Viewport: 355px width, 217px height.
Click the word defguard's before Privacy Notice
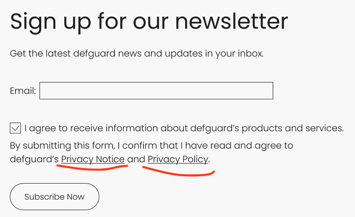pyautogui.click(x=34, y=159)
